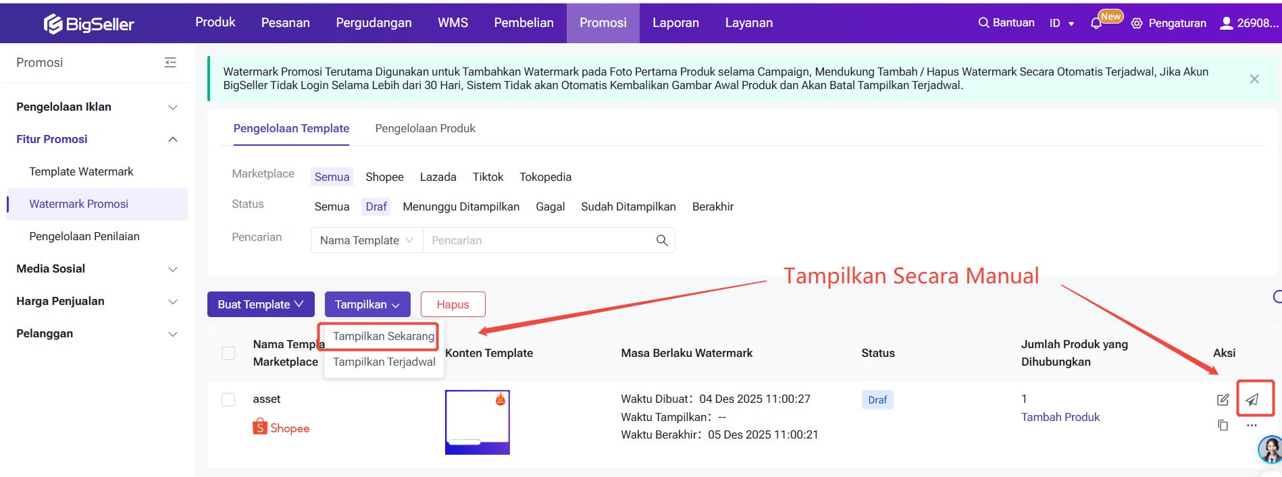1282x477 pixels.
Task: Click the Tambah Produk link
Action: (x=1060, y=417)
